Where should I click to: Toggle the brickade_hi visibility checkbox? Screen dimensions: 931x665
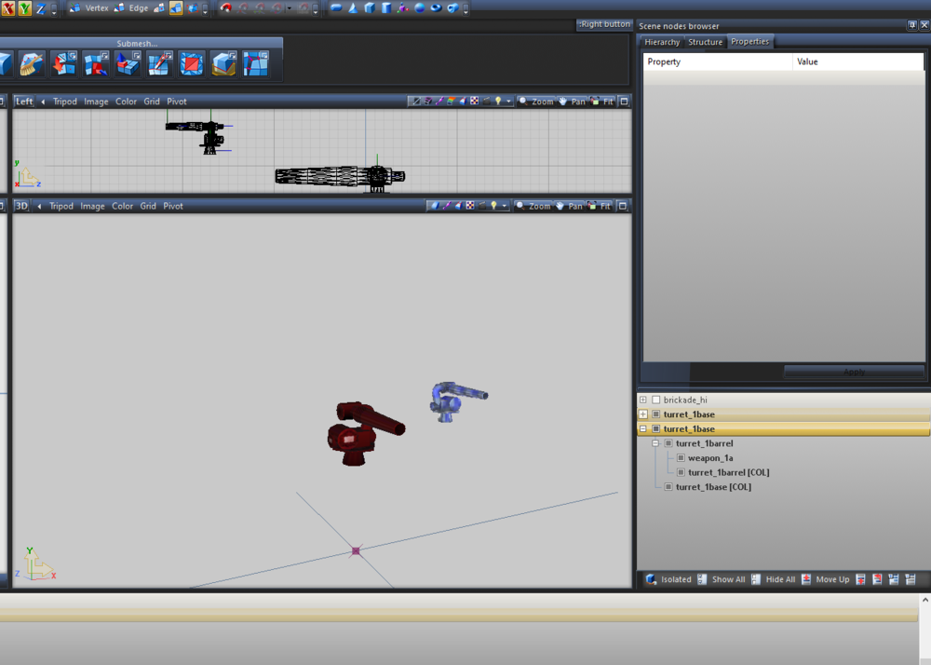(x=656, y=400)
